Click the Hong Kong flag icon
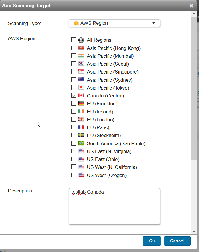This screenshot has height=252, width=199. tap(81, 48)
